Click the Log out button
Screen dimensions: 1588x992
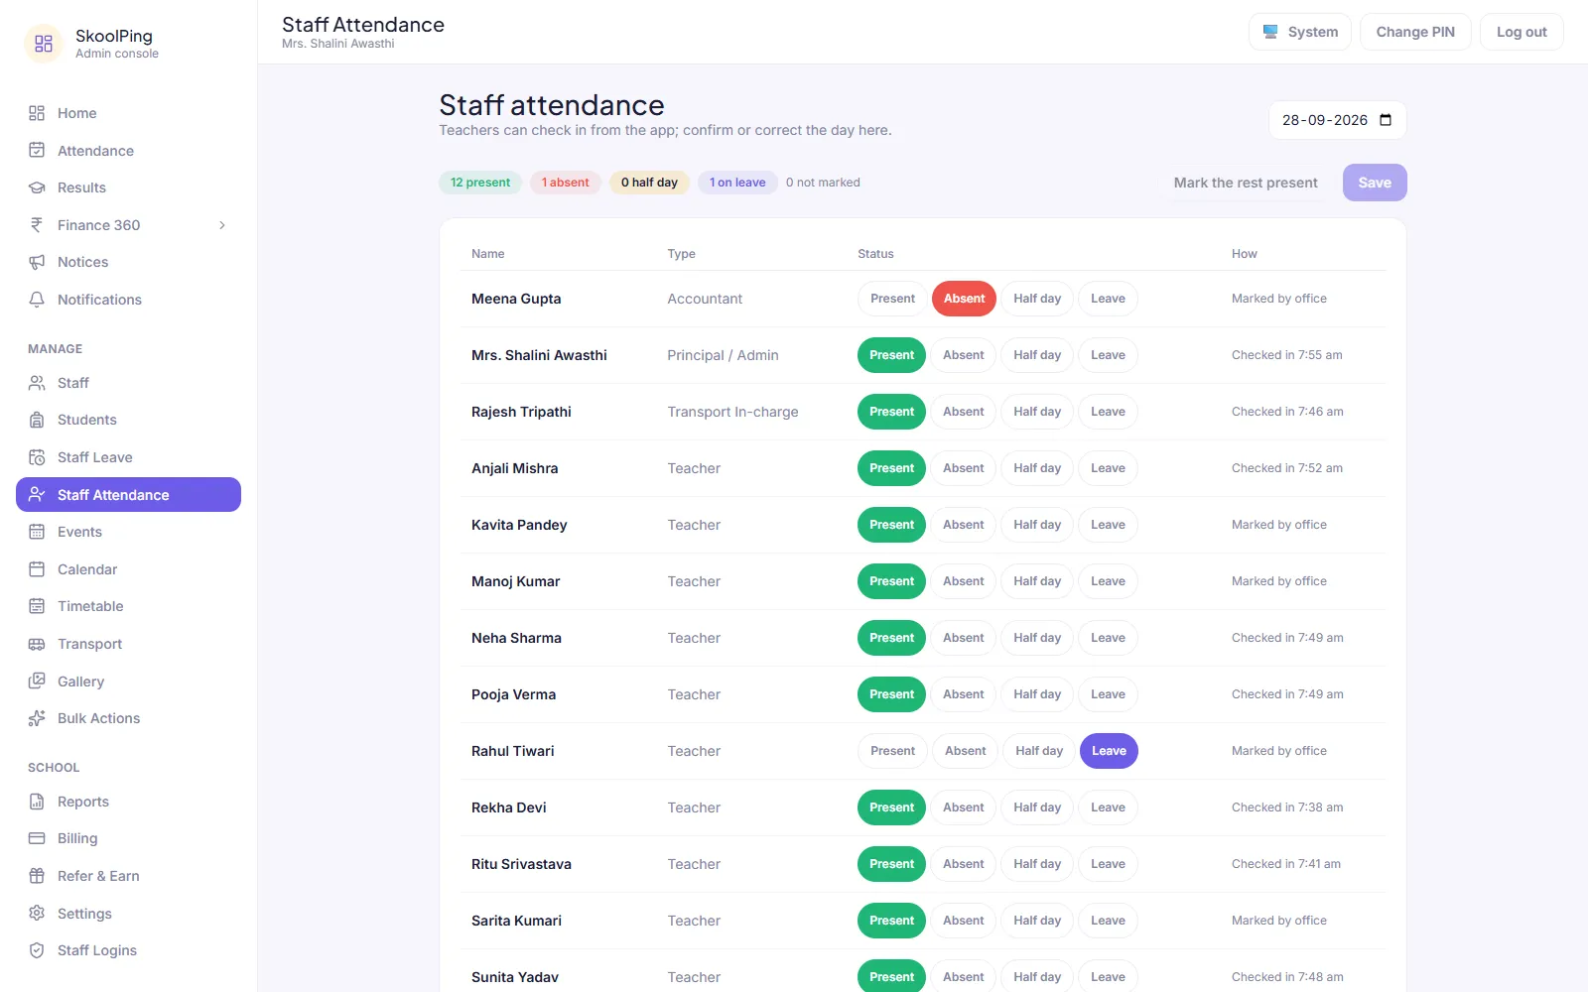1522,32
